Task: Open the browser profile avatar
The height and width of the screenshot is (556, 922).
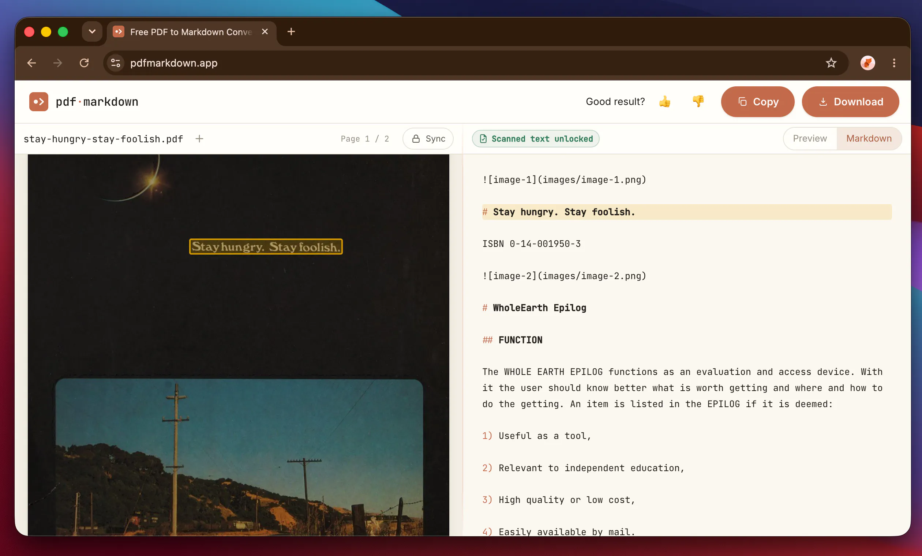Action: tap(867, 63)
